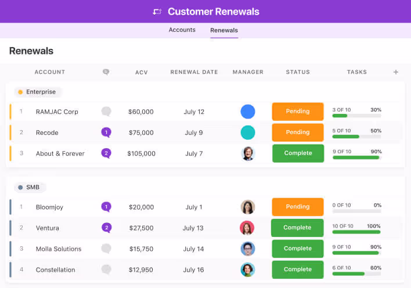The height and width of the screenshot is (288, 411).
Task: Collapse the SMB group
Action: tap(31, 188)
